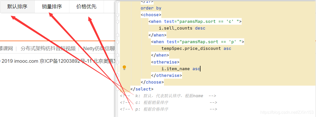Place cursor at end of "i.item_name asc"
316x117 pixels.
[x=200, y=69]
